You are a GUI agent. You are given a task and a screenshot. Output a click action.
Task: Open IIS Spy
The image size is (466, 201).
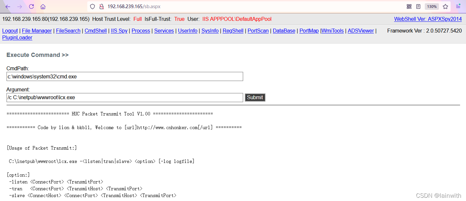[119, 31]
